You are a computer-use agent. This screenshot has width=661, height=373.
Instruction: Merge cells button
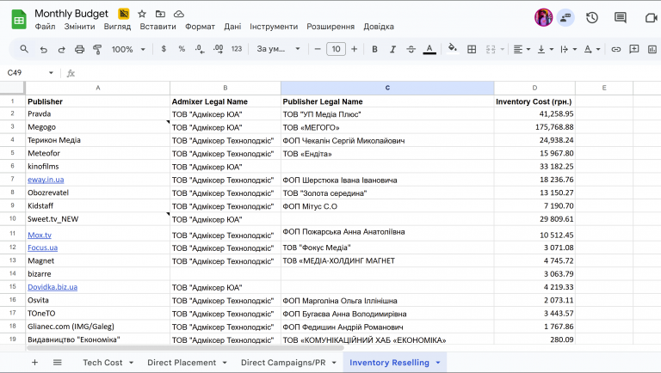click(x=491, y=49)
